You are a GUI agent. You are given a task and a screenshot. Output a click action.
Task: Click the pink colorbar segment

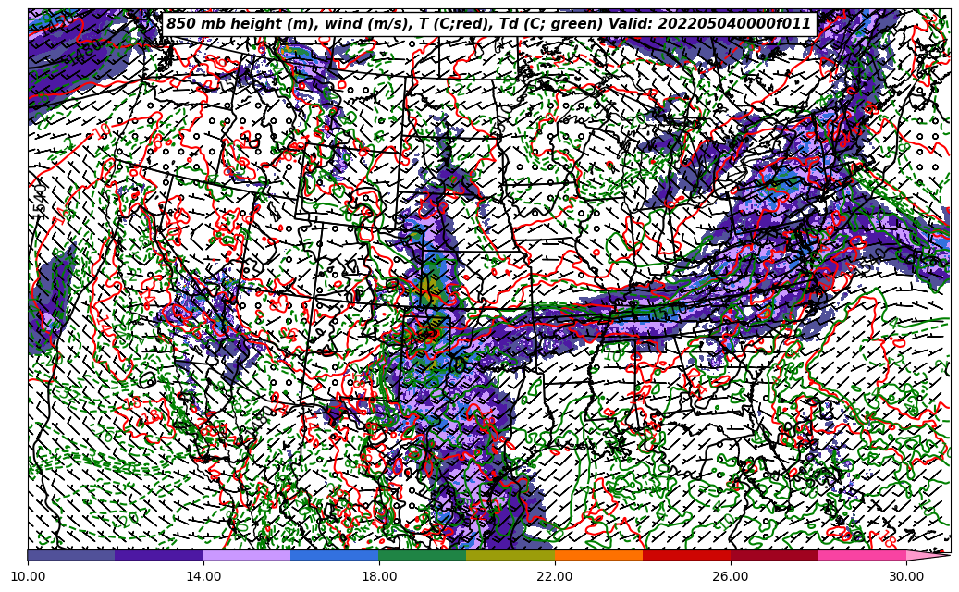[862, 556]
